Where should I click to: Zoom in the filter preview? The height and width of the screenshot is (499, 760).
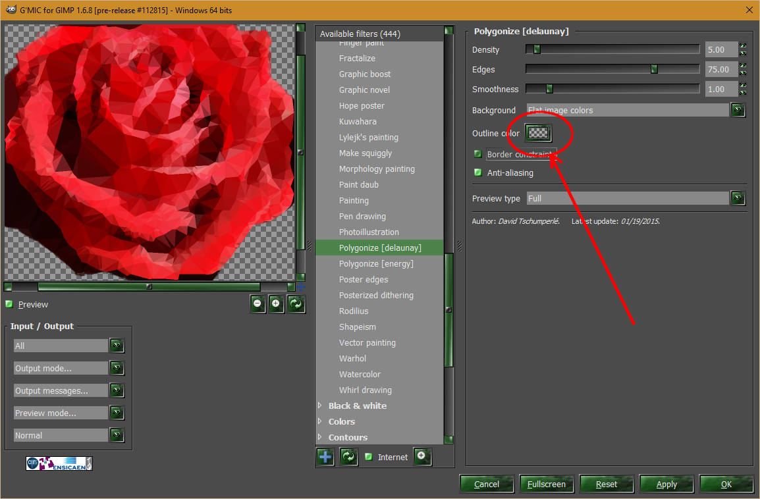pos(277,304)
